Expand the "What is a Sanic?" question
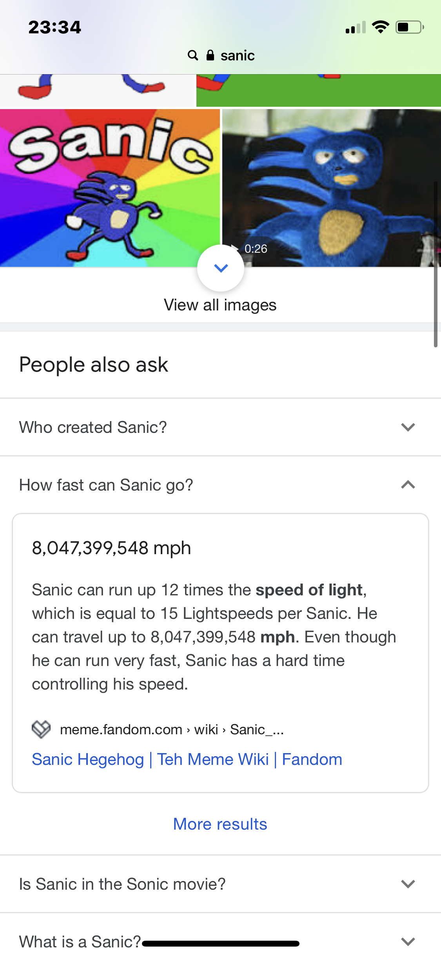 (408, 941)
